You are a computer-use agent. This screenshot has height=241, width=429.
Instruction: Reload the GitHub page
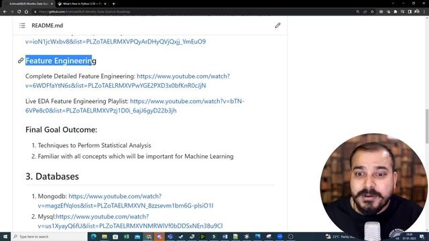pyautogui.click(x=19, y=12)
